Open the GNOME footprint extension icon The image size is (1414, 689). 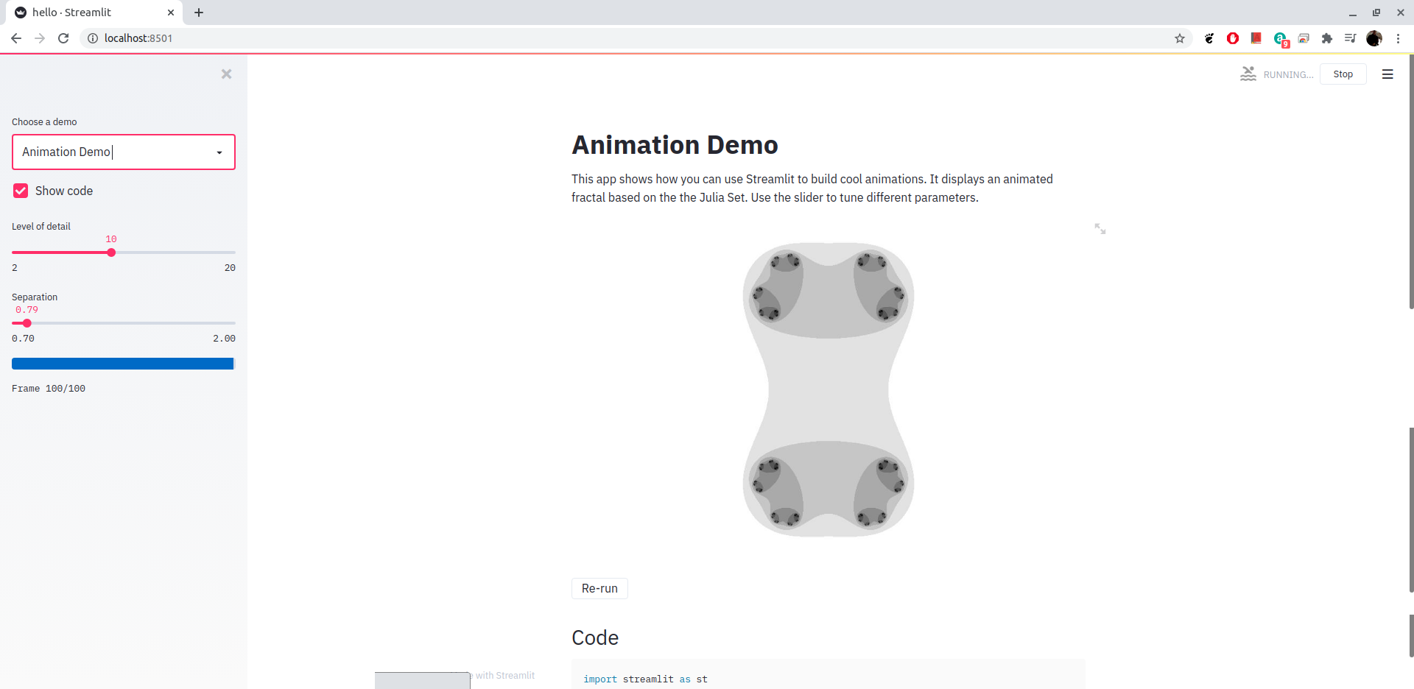click(x=1209, y=38)
